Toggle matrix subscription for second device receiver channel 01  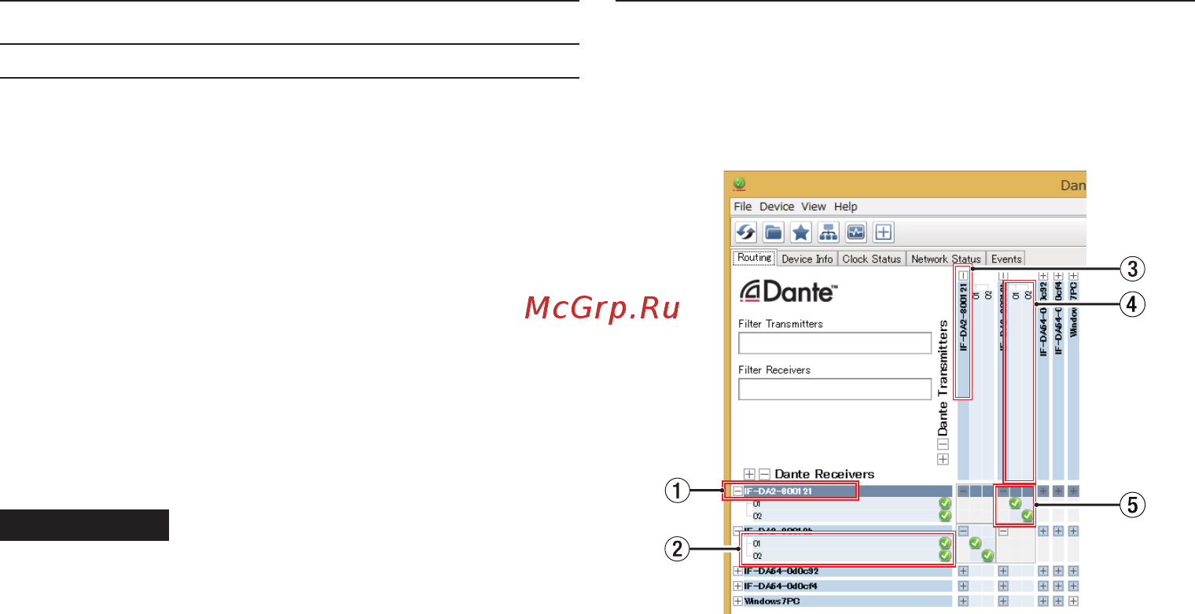(976, 543)
